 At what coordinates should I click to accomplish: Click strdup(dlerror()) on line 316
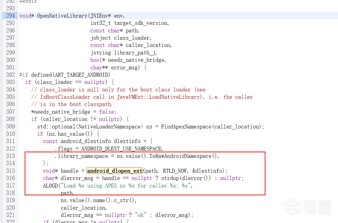186,178
